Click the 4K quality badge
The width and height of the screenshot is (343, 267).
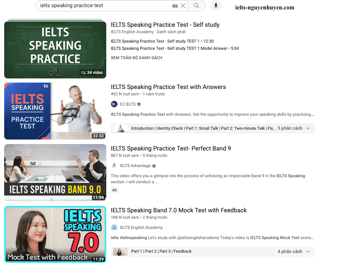[x=115, y=190]
